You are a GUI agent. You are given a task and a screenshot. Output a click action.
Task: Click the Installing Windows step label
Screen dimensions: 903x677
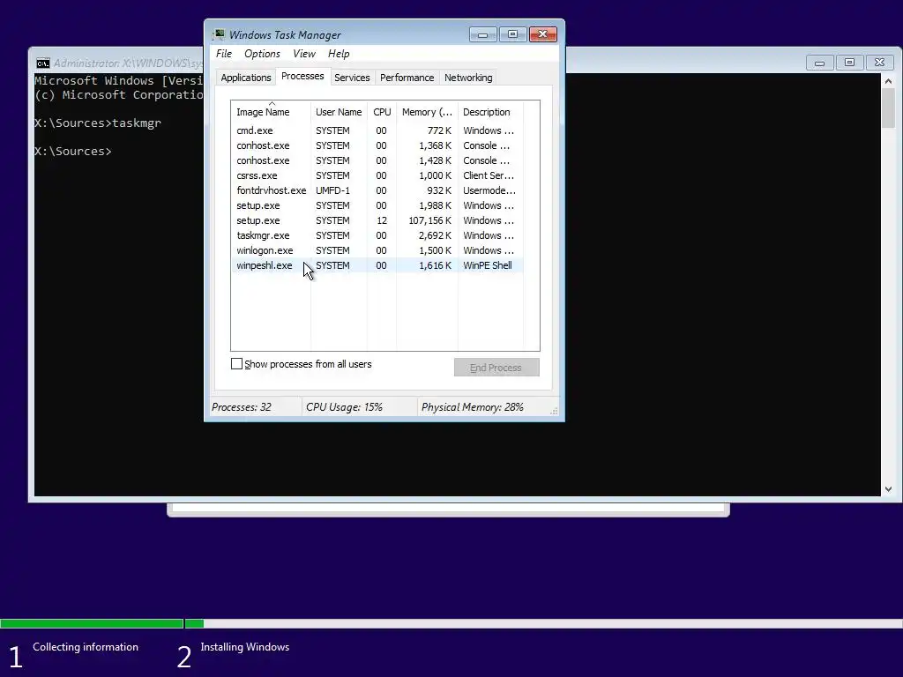(x=245, y=647)
